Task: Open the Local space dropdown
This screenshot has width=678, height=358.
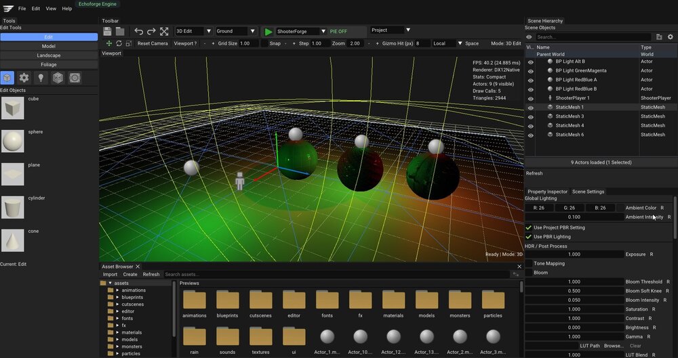Action: (447, 43)
